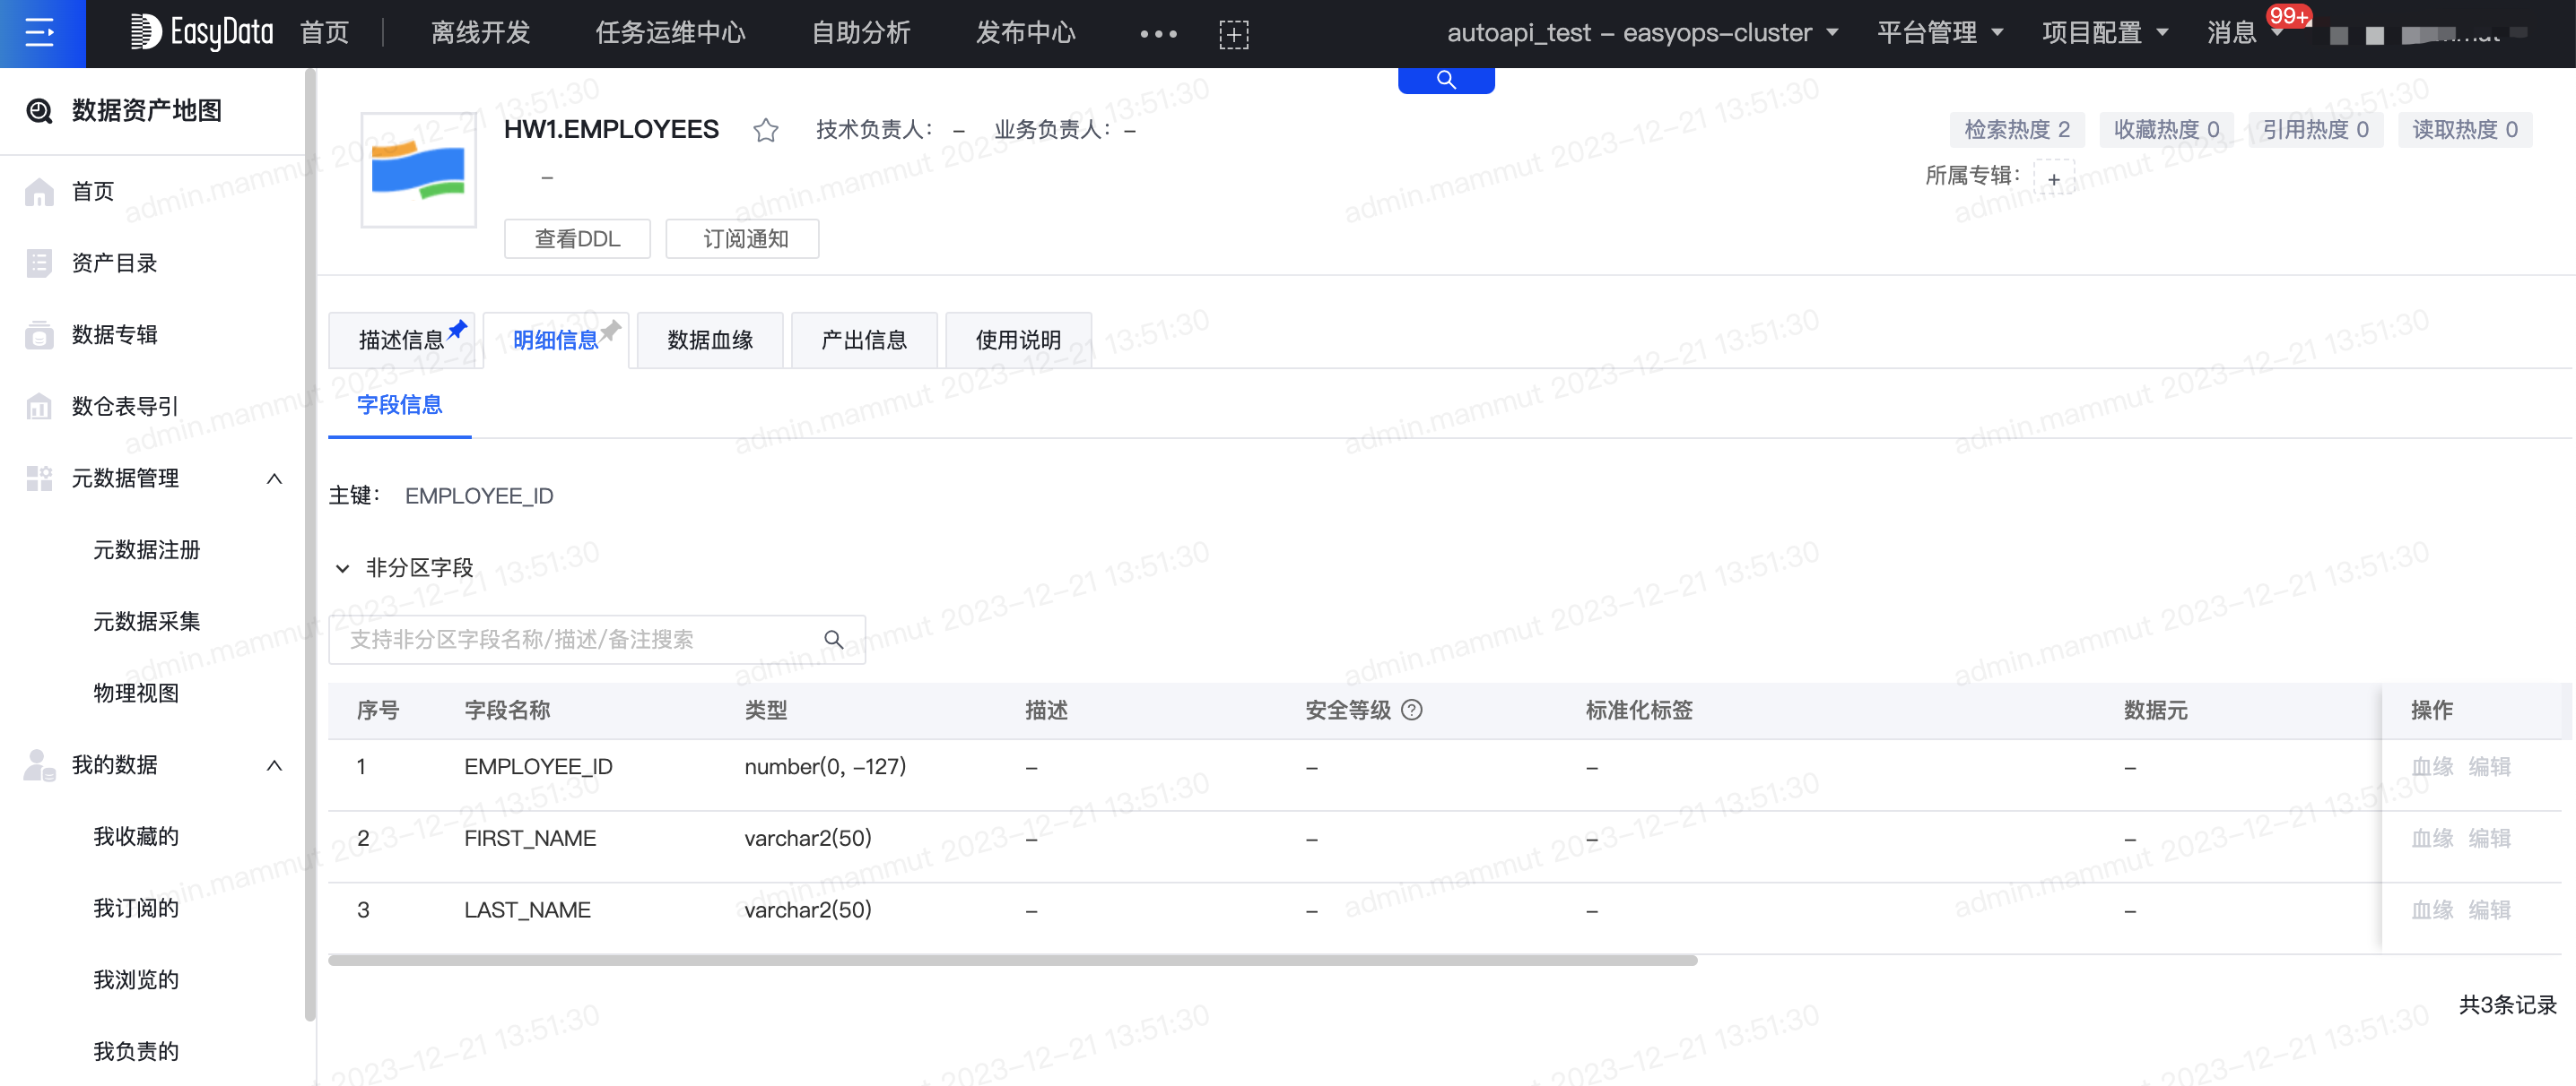The height and width of the screenshot is (1086, 2576).
Task: Toggle the favorite star for HW1.EMPLOYEES
Action: [766, 129]
